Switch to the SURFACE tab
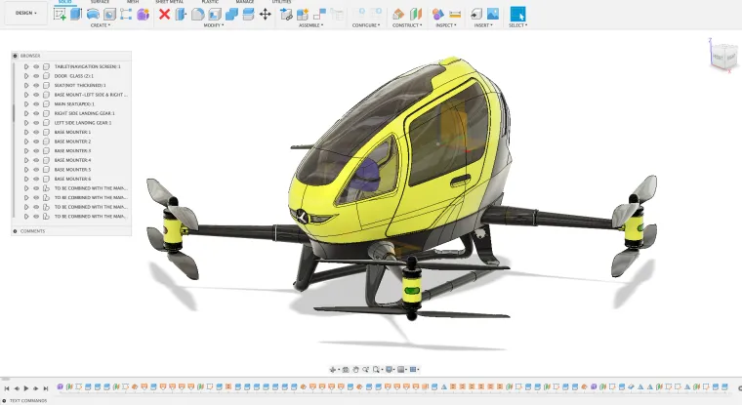 pyautogui.click(x=100, y=2)
